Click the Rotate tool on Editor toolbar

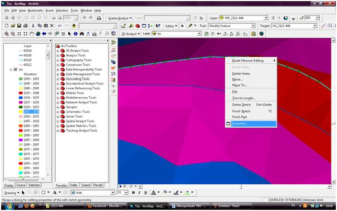(x=330, y=26)
